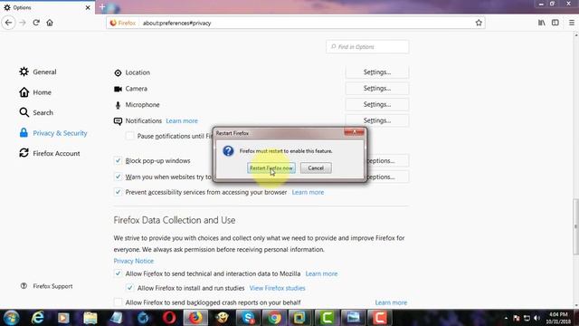Close the Options tab
This screenshot has width=579, height=326.
pos(88,7)
